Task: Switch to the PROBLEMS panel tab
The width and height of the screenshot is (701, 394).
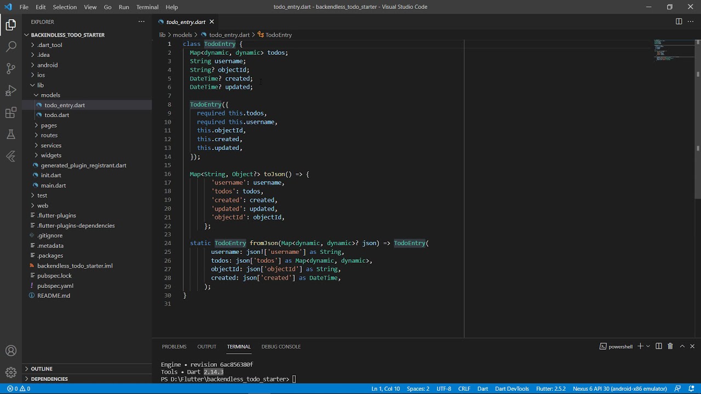Action: pyautogui.click(x=174, y=346)
